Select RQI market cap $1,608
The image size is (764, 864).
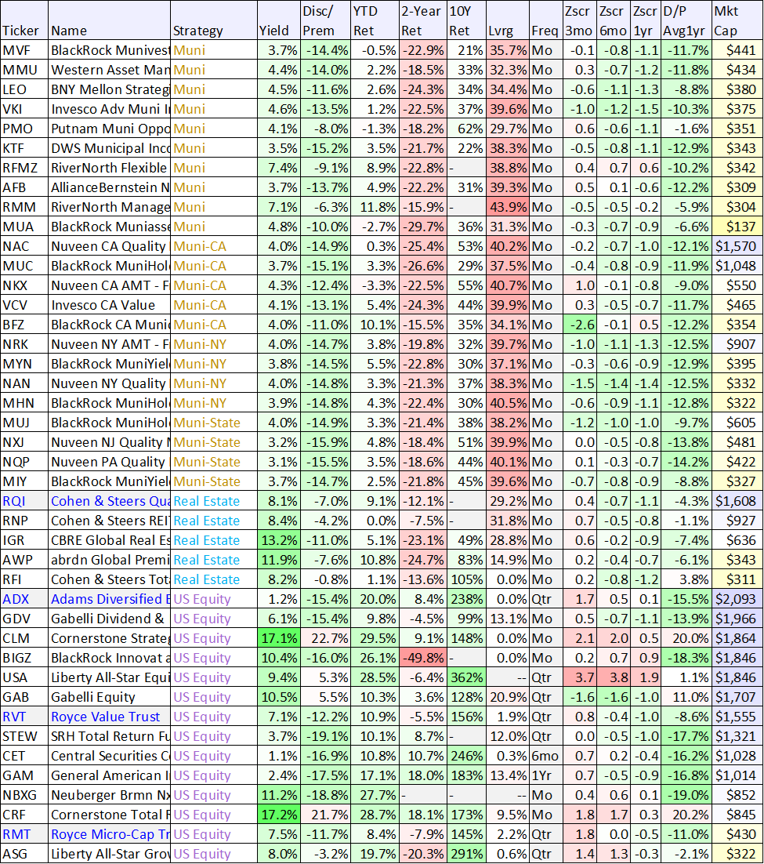[737, 501]
